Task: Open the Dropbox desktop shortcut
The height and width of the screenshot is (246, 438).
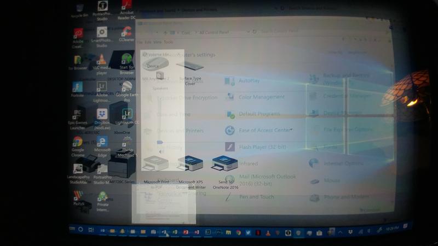Action: click(102, 119)
